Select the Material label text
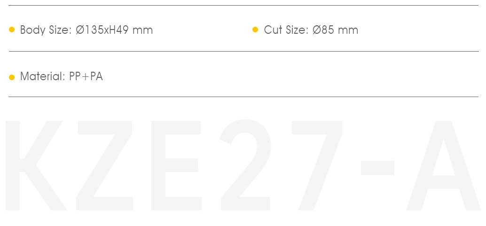The height and width of the screenshot is (226, 486). click(x=43, y=76)
